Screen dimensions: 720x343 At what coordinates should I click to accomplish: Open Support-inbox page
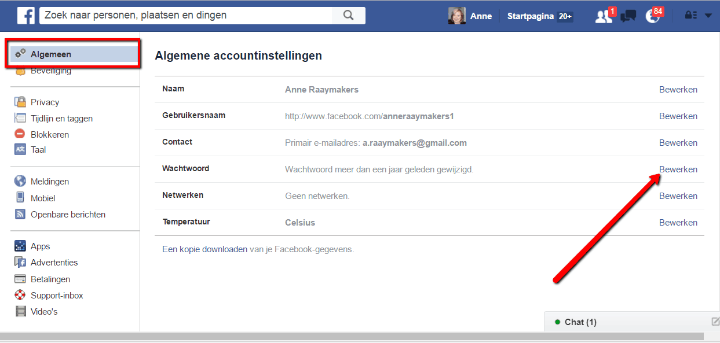(x=57, y=295)
